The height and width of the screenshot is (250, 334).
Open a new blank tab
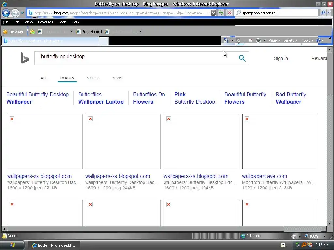coord(104,41)
